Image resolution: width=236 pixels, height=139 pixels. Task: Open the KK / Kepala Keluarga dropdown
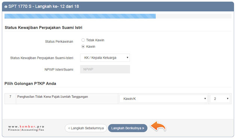(105, 57)
